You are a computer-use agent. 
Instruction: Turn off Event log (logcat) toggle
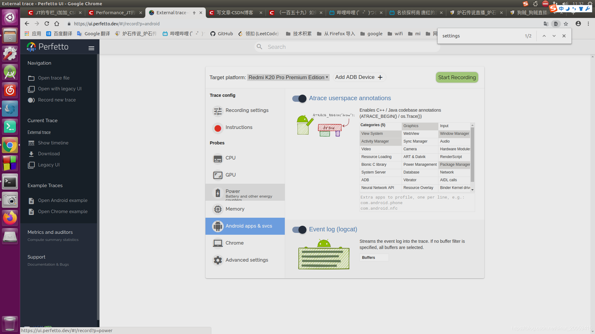coord(299,229)
